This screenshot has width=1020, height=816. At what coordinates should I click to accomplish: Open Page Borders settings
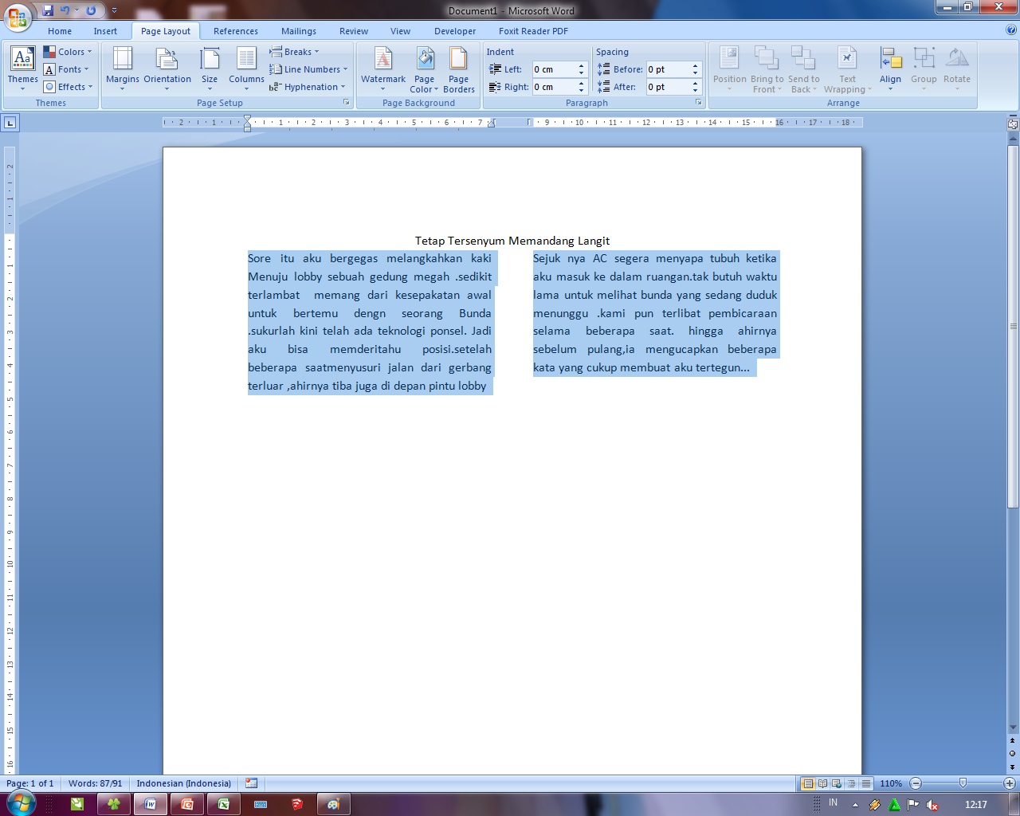coord(458,69)
